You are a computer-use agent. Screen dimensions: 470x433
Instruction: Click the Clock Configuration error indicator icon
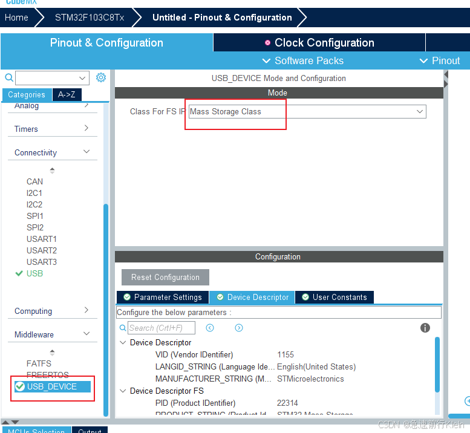pos(267,43)
